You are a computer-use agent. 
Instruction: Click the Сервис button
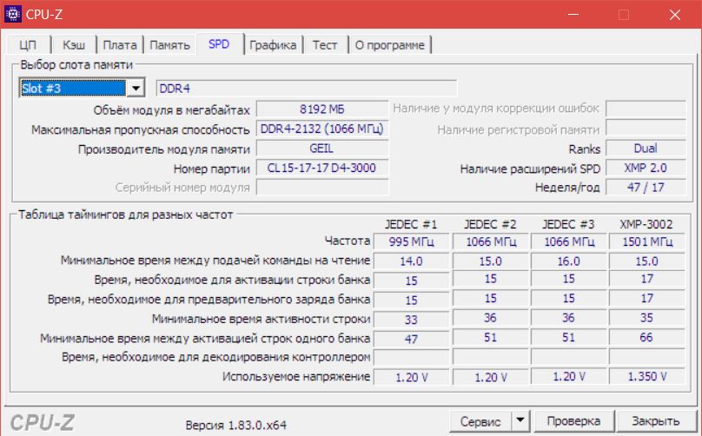pyautogui.click(x=480, y=421)
